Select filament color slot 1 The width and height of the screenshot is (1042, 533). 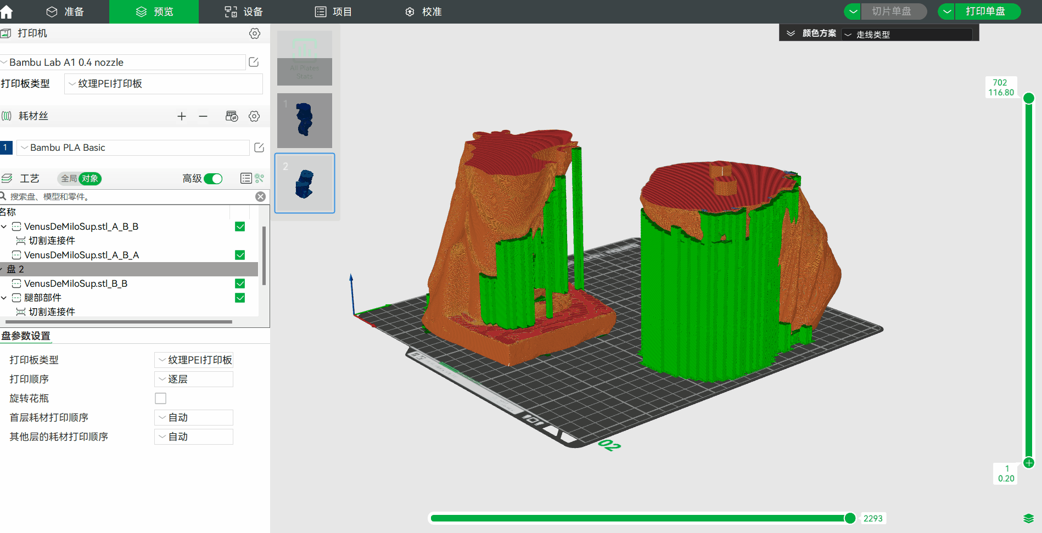6,148
